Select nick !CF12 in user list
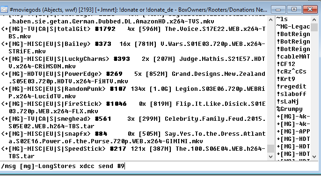 (x=286, y=64)
